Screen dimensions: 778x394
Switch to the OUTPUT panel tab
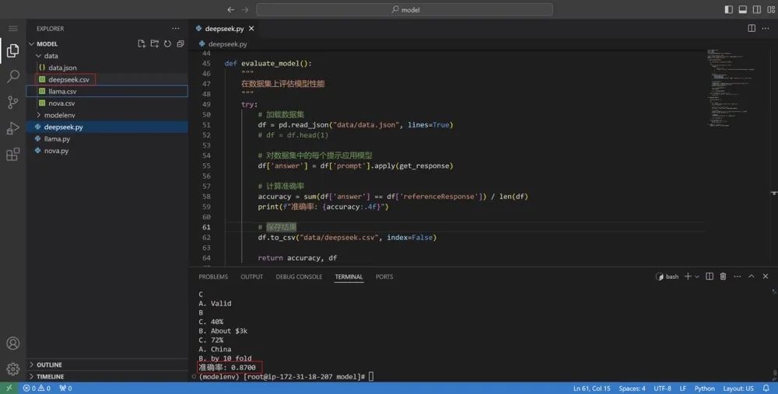click(x=251, y=277)
